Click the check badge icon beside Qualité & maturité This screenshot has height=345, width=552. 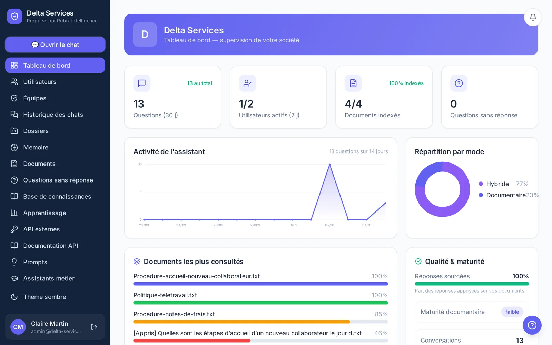(x=418, y=262)
